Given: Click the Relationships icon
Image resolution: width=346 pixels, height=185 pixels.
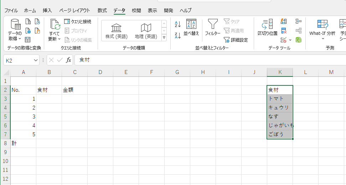Looking at the screenshot, I should (299, 30).
